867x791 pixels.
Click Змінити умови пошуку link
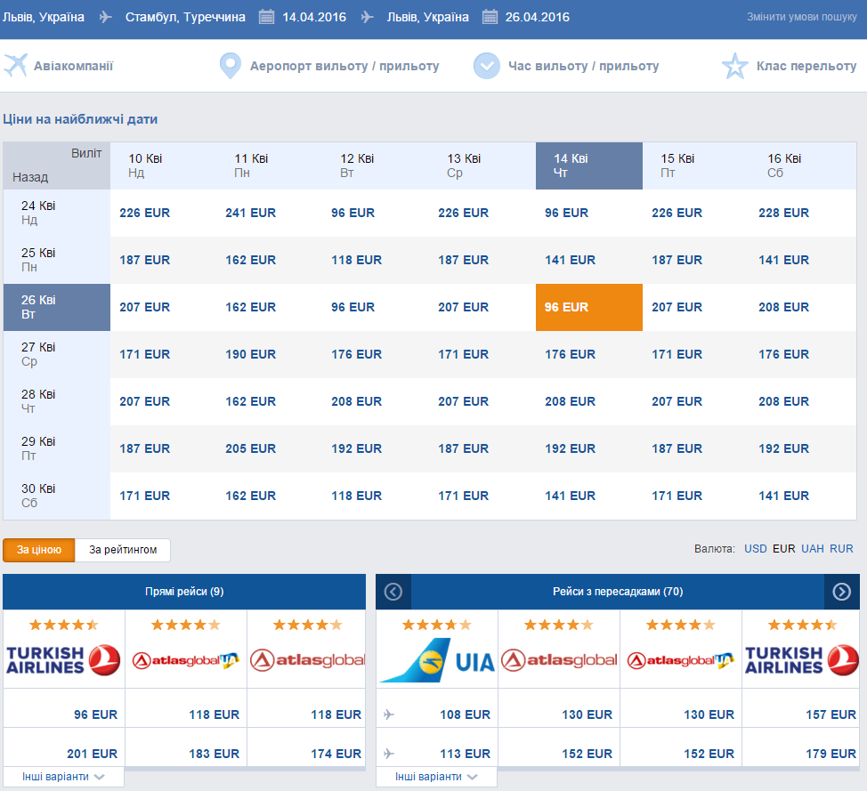coord(802,17)
